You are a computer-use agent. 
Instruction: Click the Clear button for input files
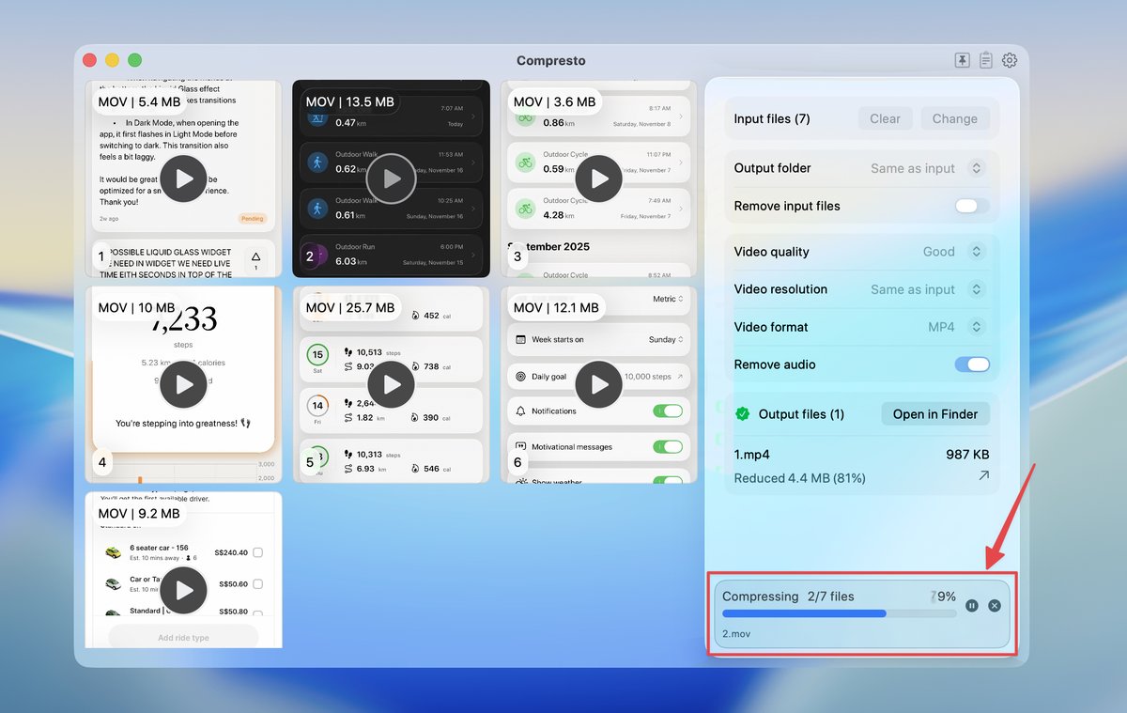(885, 118)
